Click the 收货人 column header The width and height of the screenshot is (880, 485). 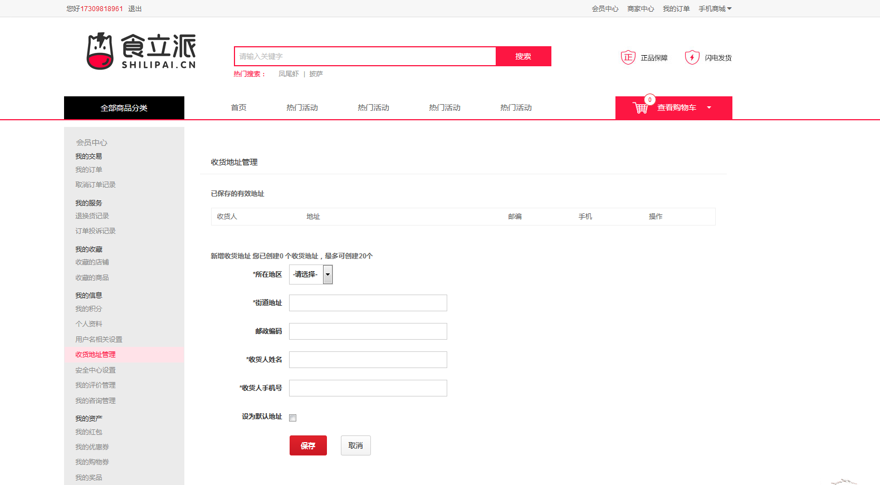[x=227, y=217]
